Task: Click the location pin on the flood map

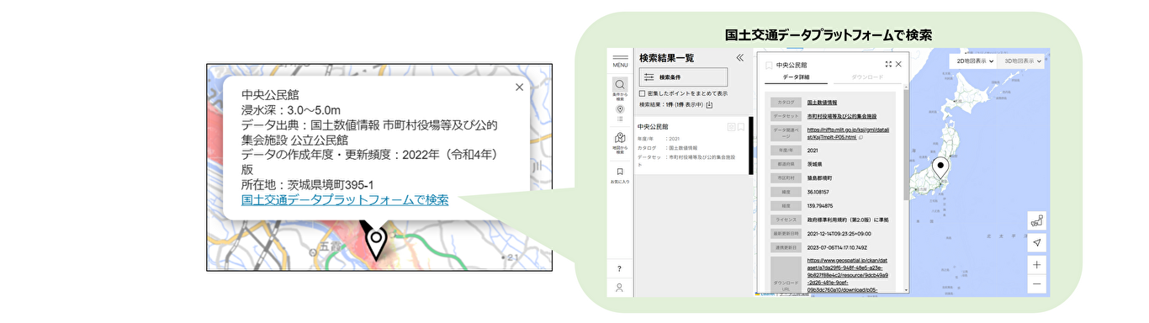Action: click(375, 242)
